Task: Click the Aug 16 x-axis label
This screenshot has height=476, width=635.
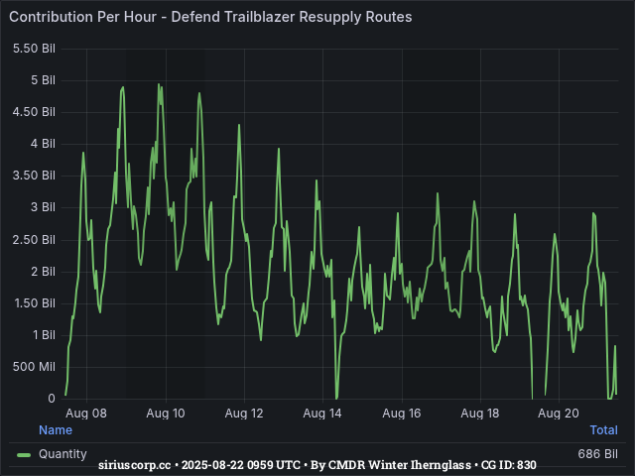Action: (402, 414)
